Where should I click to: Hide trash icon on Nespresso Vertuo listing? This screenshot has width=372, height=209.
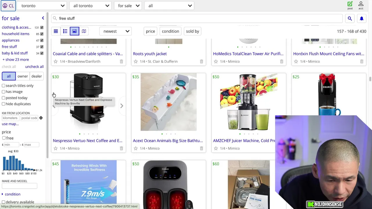pos(121,148)
